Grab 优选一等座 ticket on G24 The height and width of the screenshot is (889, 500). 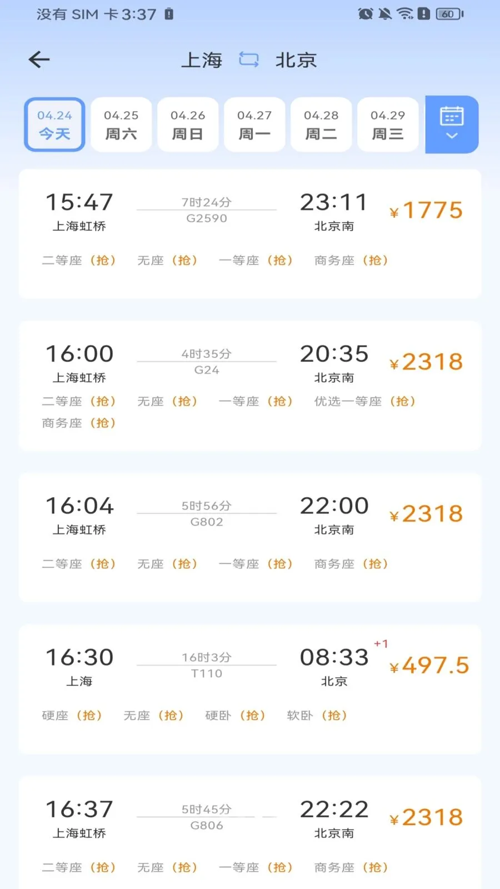click(x=364, y=401)
